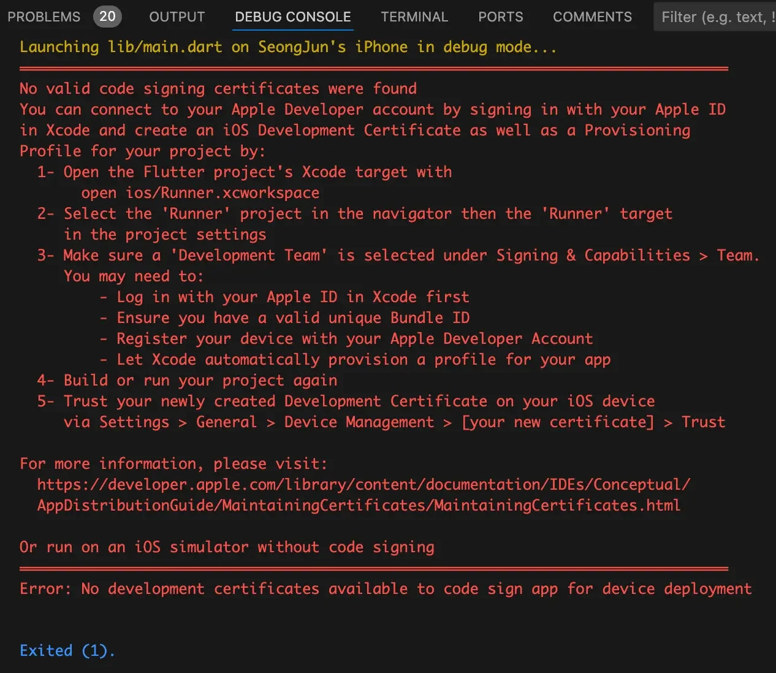Screen dimensions: 776x673
Task: Click the 'You may need to:' line
Action: [134, 276]
